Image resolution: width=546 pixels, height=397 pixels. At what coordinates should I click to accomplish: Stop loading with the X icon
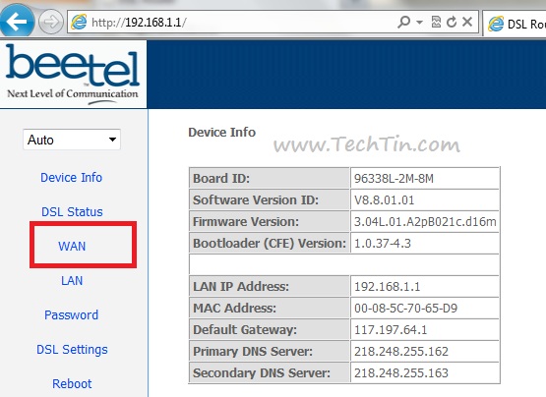(467, 22)
